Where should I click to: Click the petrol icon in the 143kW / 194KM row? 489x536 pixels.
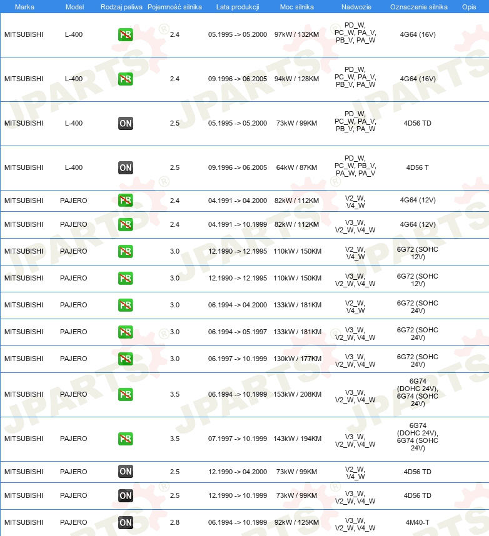coord(125,439)
